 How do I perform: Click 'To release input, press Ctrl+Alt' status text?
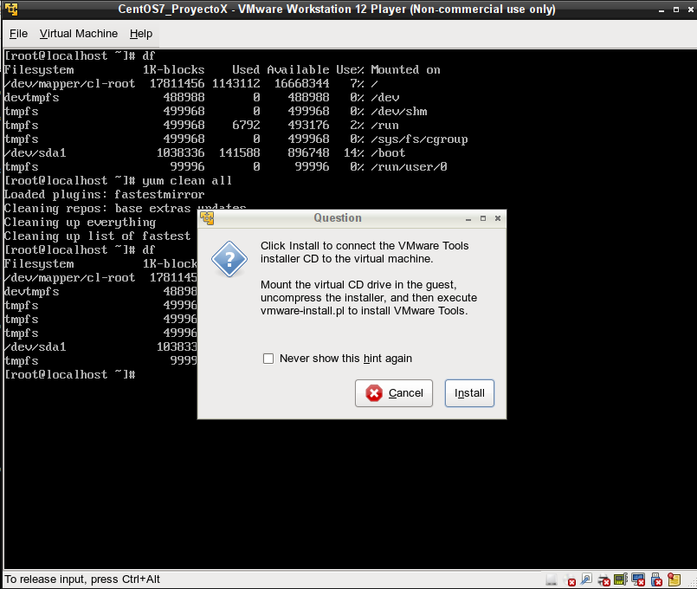[x=82, y=579]
